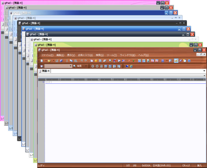Viewport: 207px width, 168px height.
Task: Click the folder icon left of search box
Action: pyautogui.click(x=42, y=66)
